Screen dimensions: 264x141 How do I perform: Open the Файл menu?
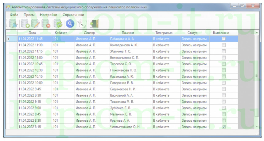point(14,15)
